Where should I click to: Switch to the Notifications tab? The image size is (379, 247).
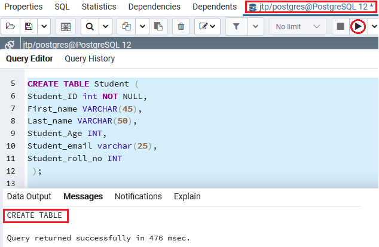138,196
